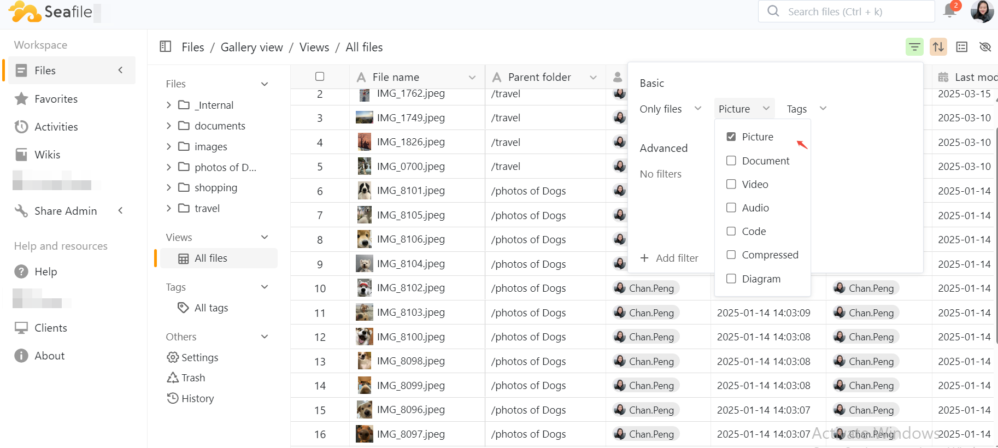Image resolution: width=998 pixels, height=448 pixels.
Task: Open the sort icon in toolbar
Action: [x=938, y=47]
